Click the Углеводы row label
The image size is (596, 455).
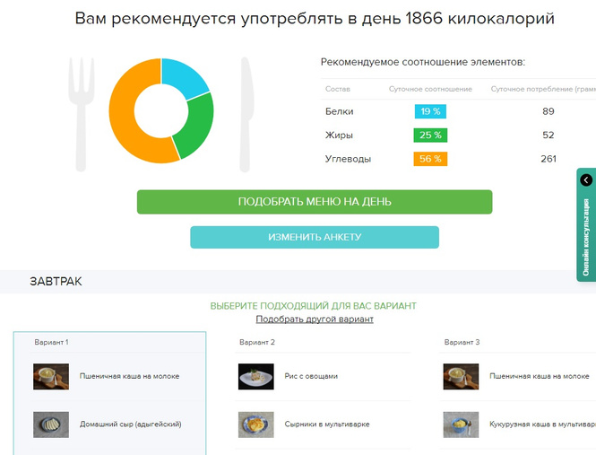(x=348, y=159)
